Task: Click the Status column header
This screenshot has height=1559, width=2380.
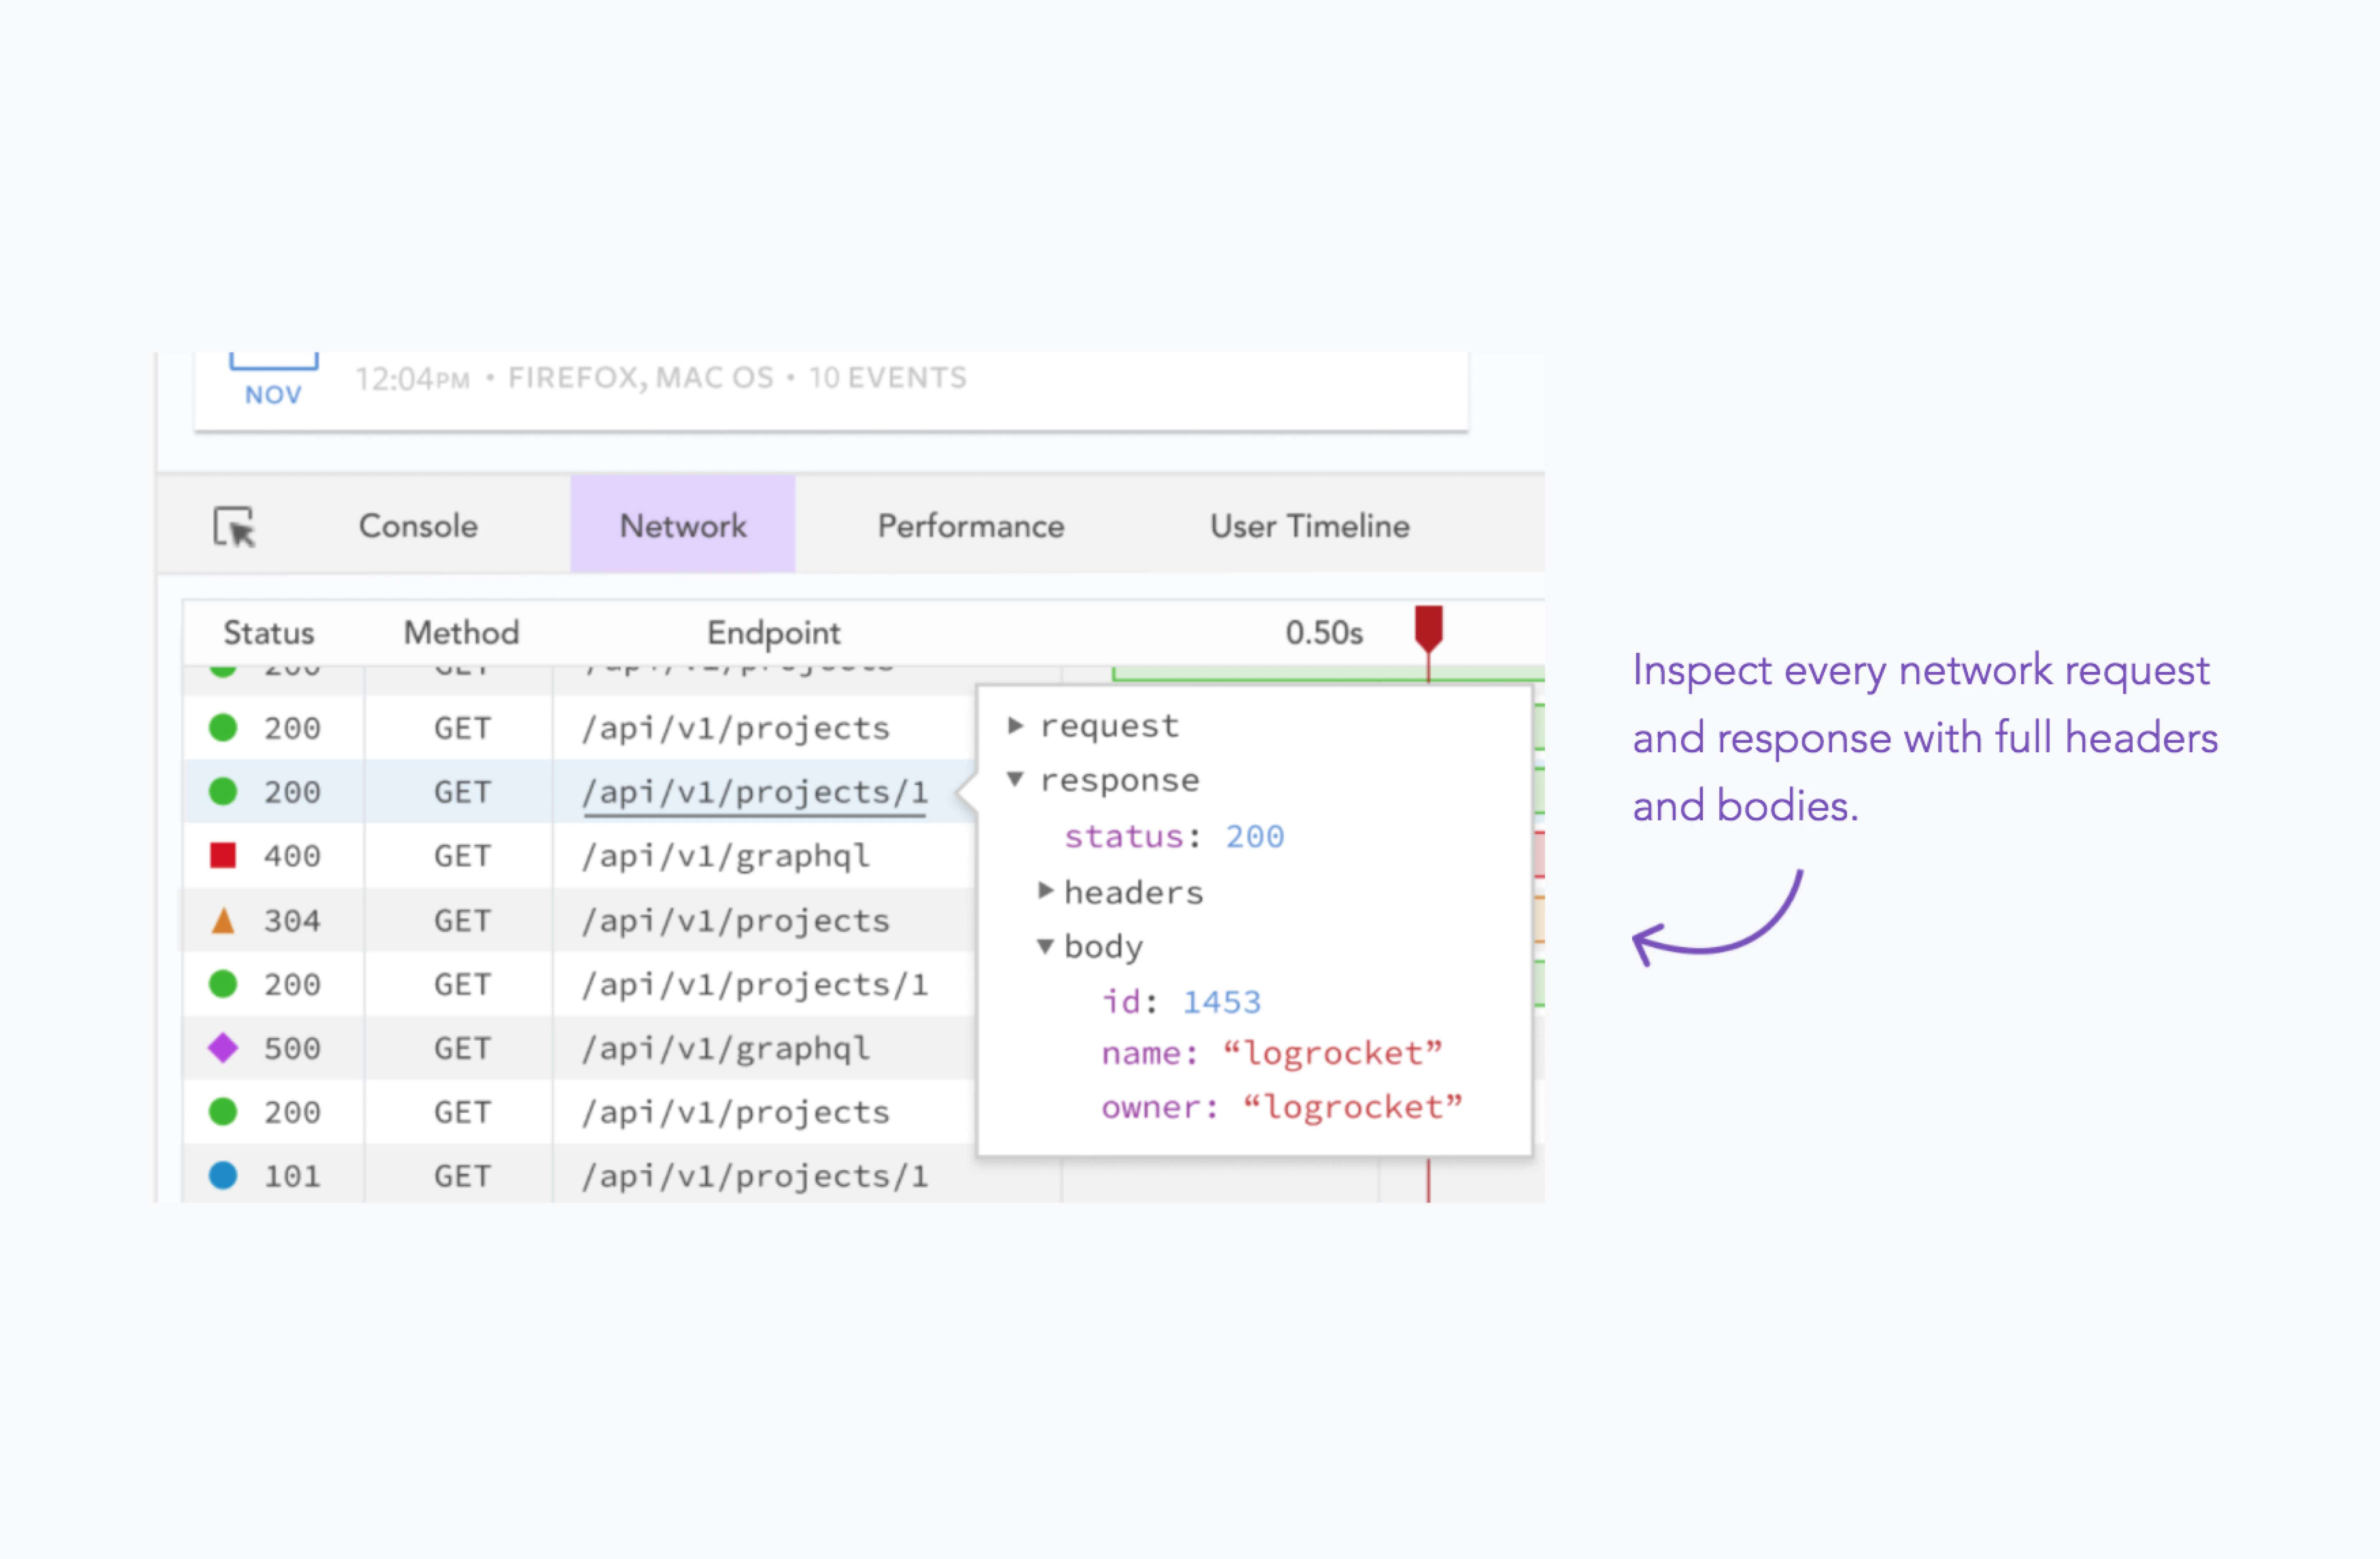Action: coord(268,632)
